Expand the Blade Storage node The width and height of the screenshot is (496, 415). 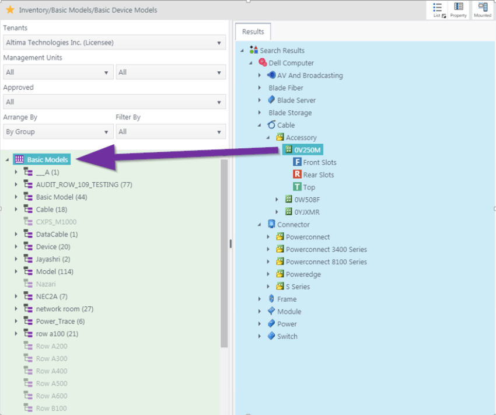tap(260, 112)
